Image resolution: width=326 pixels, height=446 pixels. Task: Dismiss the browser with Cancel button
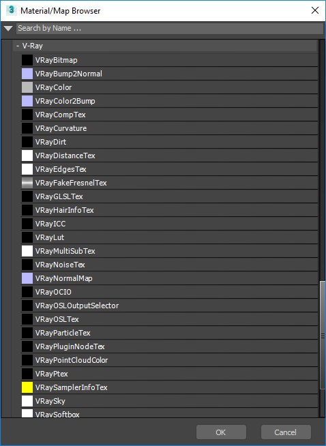pos(286,432)
